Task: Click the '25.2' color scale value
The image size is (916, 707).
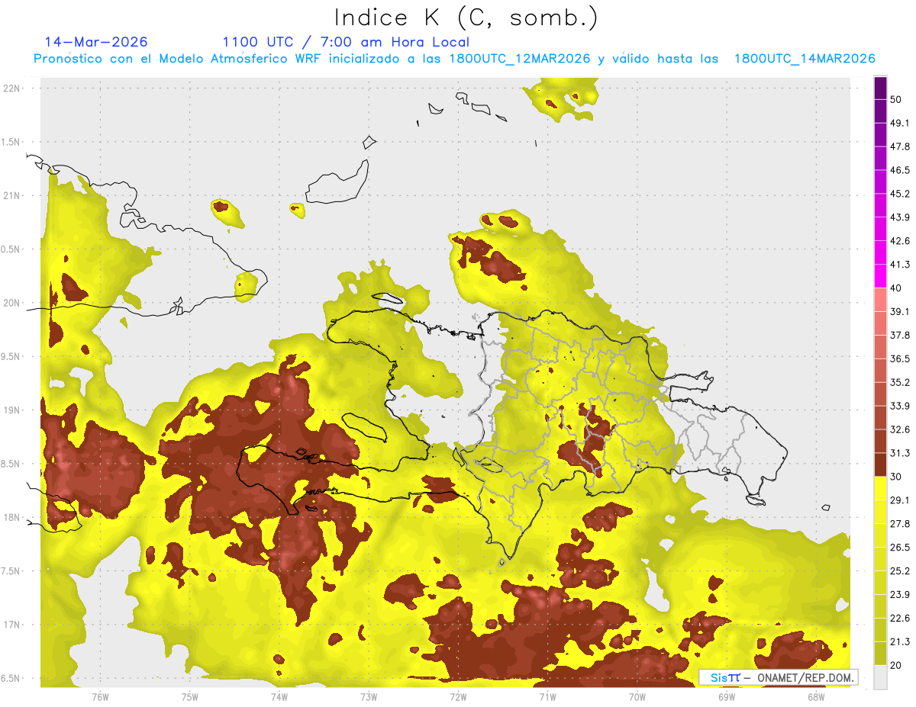Action: pyautogui.click(x=900, y=571)
